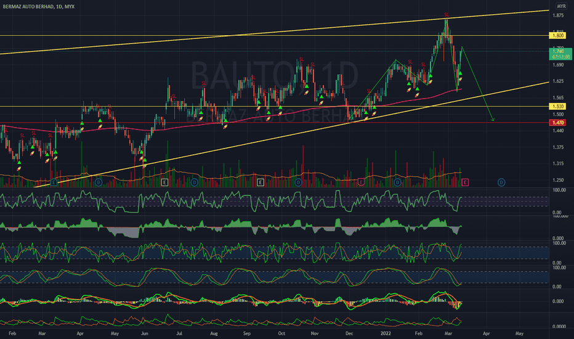Click the 1.250 price axis label
This screenshot has width=574, height=339.
pos(558,180)
